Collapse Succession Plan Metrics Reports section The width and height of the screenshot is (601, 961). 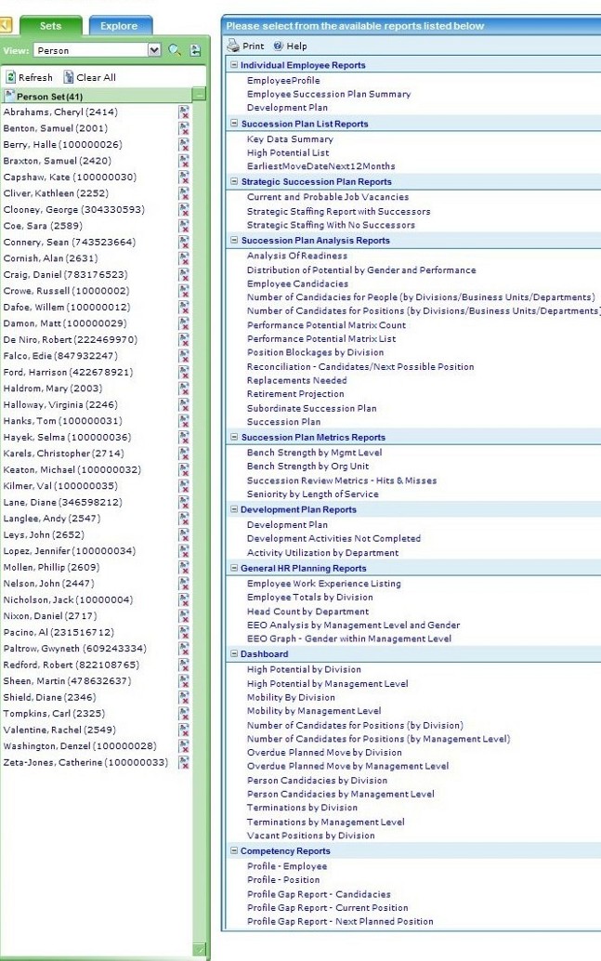(x=233, y=437)
